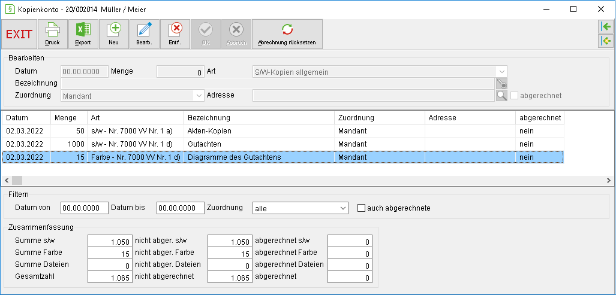Click the 'Datum von' filter field
This screenshot has height=295, width=616.
coord(85,208)
